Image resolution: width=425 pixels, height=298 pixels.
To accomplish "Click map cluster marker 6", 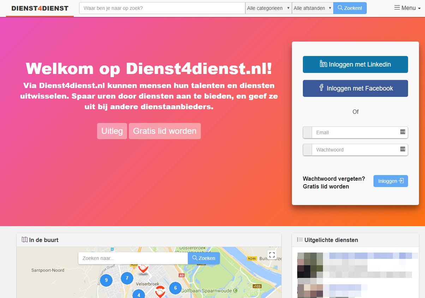I will [x=175, y=288].
